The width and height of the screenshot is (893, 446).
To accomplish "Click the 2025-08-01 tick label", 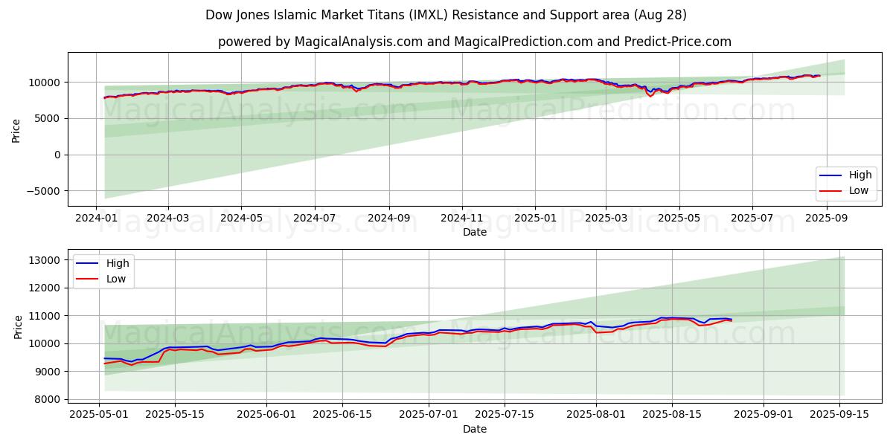I will [x=596, y=415].
